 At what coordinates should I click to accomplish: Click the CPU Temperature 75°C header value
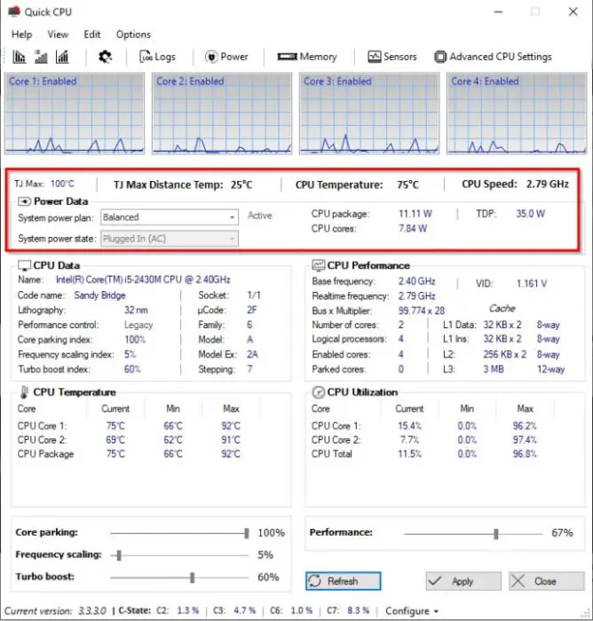coord(407,185)
